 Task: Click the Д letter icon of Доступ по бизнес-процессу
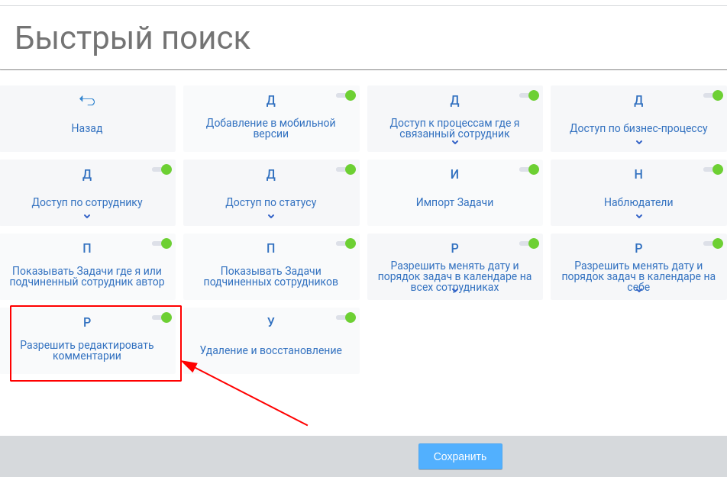tap(638, 101)
